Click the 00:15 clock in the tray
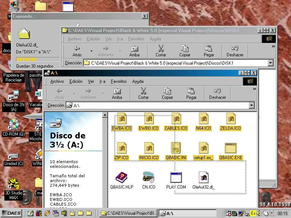This screenshot has width=291, height=218. point(283,214)
